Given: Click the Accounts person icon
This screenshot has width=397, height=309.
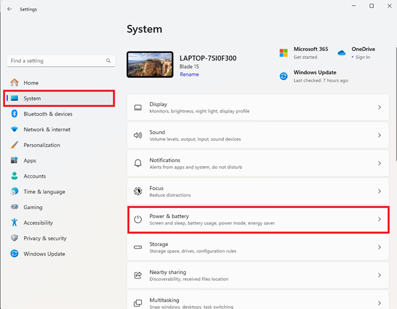Looking at the screenshot, I should coord(15,176).
